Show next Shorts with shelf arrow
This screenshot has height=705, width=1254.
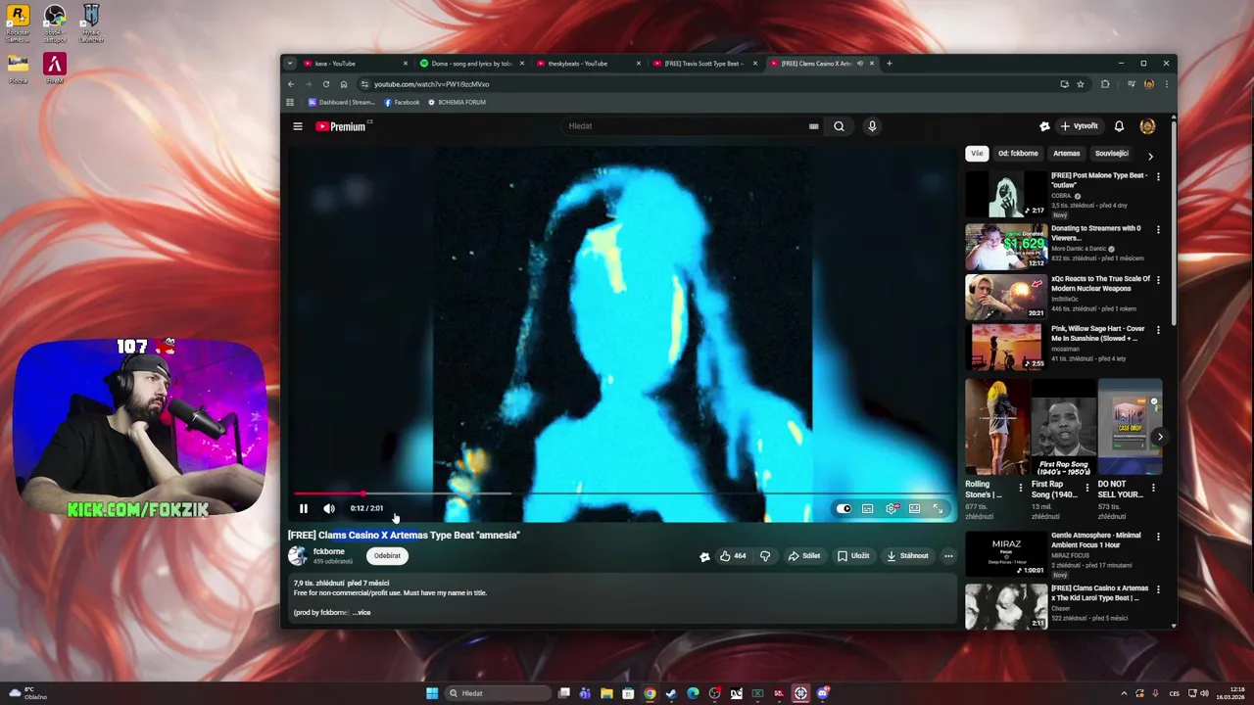tap(1160, 438)
